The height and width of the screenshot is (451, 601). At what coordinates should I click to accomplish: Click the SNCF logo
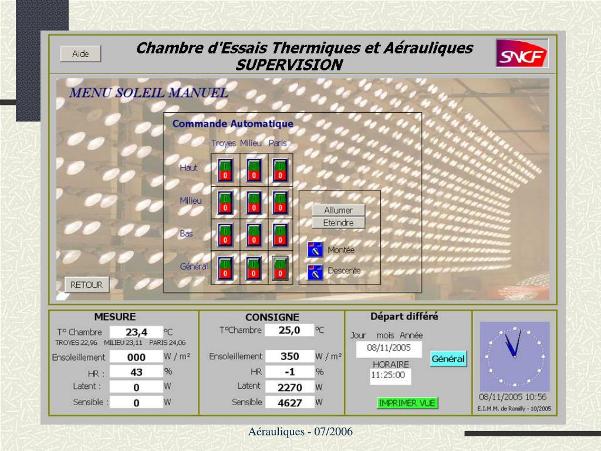522,53
